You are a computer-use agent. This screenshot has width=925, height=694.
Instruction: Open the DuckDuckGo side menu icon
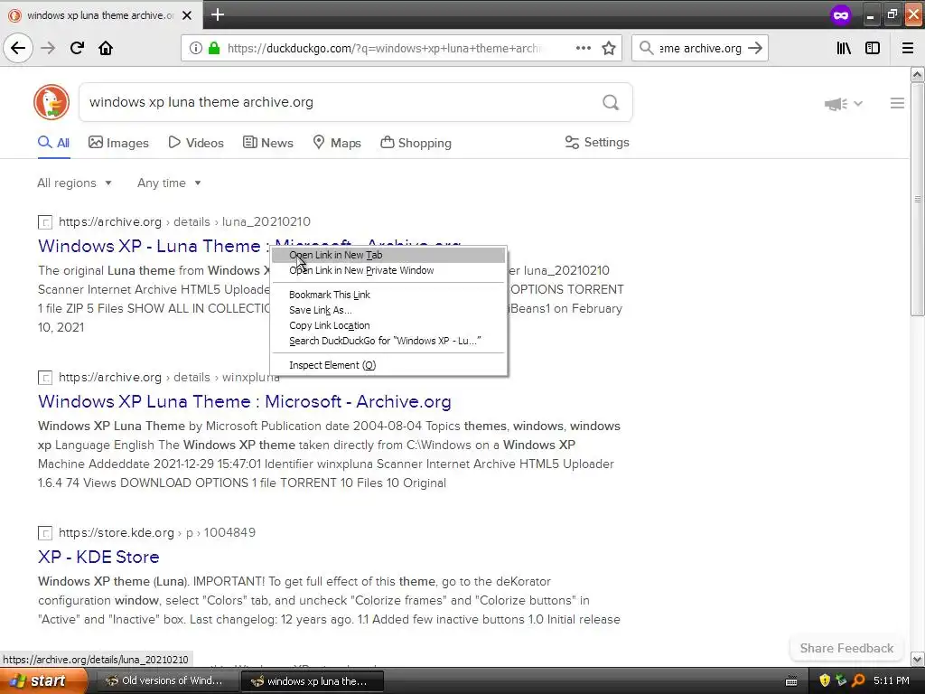tap(897, 103)
